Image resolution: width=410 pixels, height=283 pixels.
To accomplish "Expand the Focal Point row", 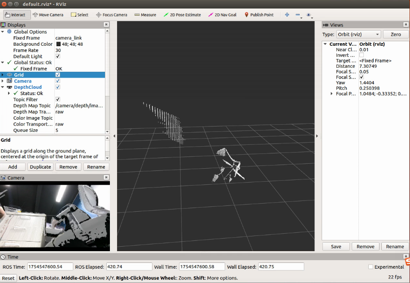I will [331, 94].
